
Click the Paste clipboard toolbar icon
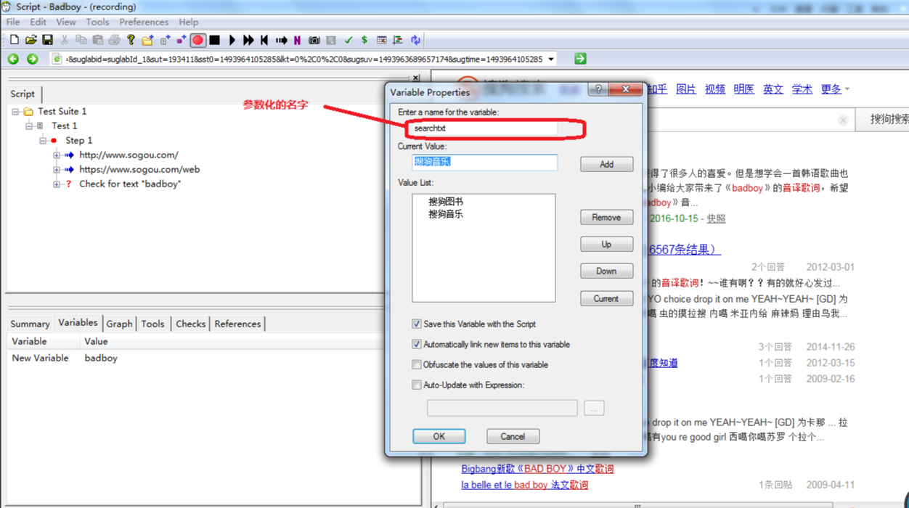point(97,40)
